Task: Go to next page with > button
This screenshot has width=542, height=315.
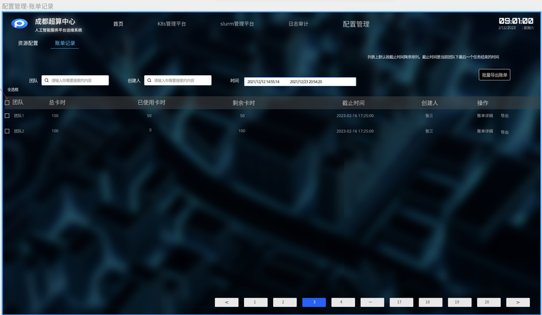Action: 518,302
